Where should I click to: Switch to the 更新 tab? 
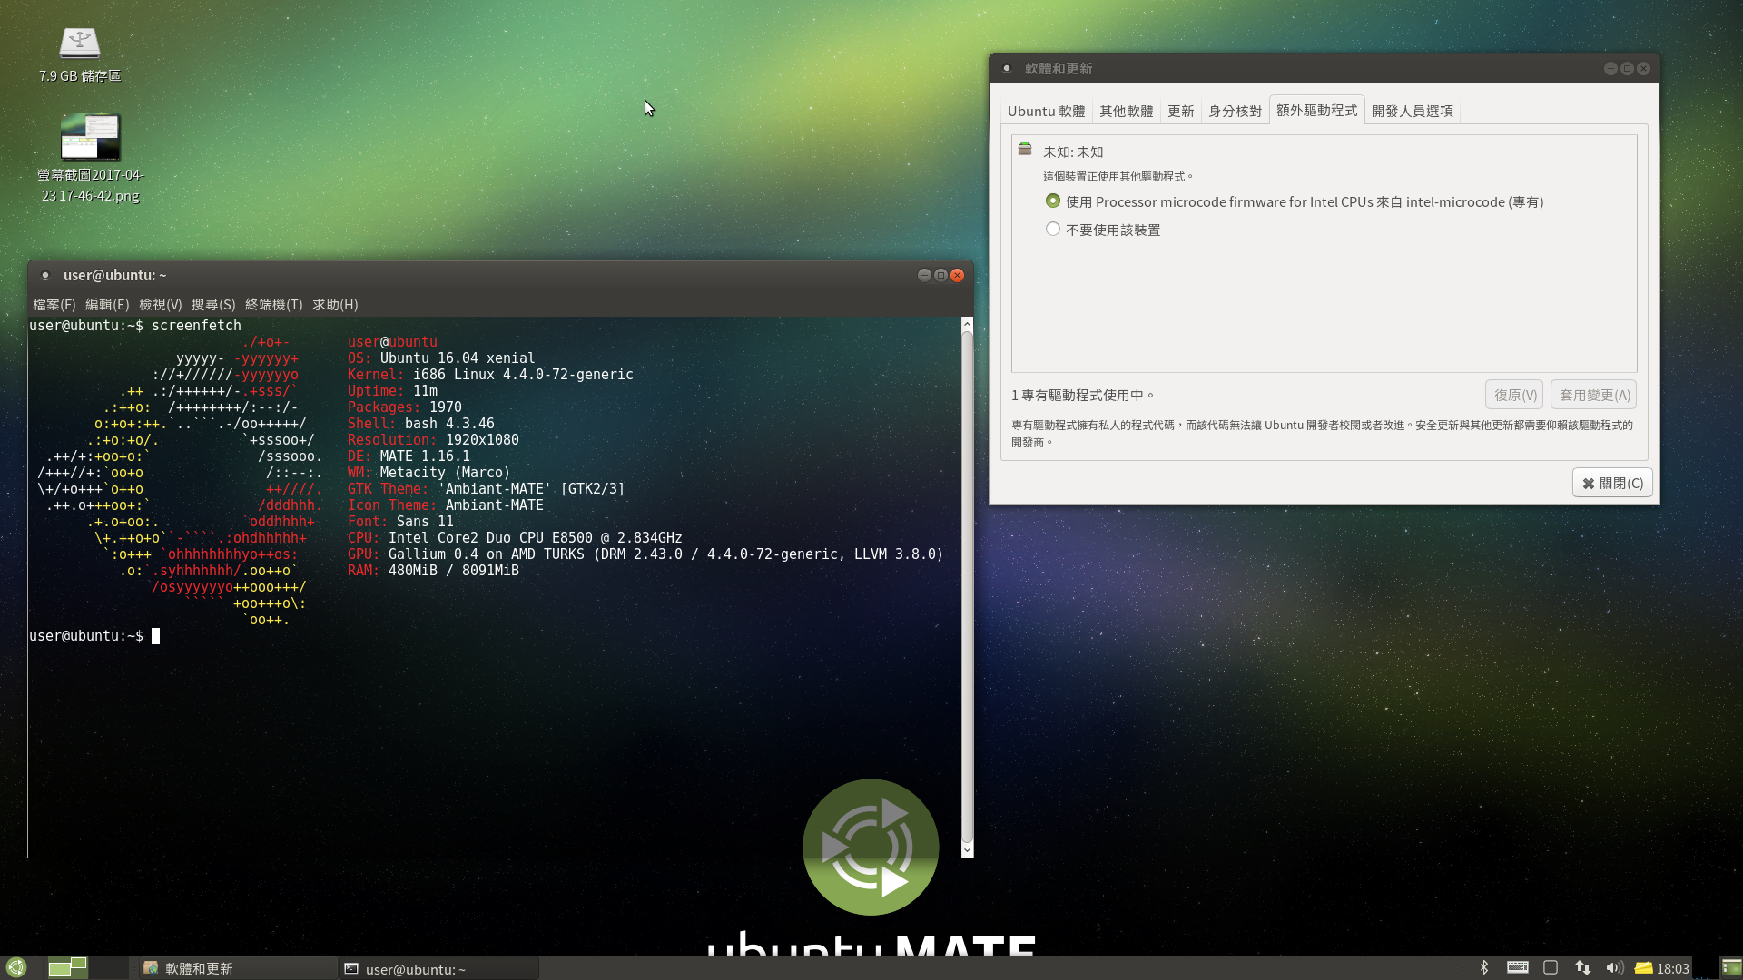pyautogui.click(x=1180, y=111)
